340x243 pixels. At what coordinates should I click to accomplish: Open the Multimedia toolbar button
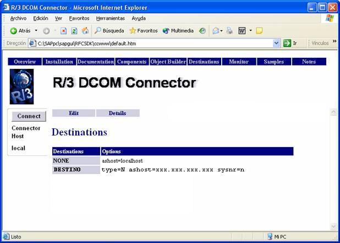point(178,31)
